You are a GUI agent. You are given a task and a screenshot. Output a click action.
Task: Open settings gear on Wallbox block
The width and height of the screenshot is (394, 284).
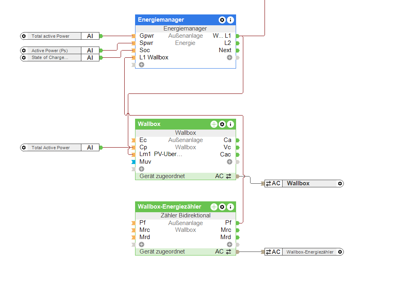(222, 124)
